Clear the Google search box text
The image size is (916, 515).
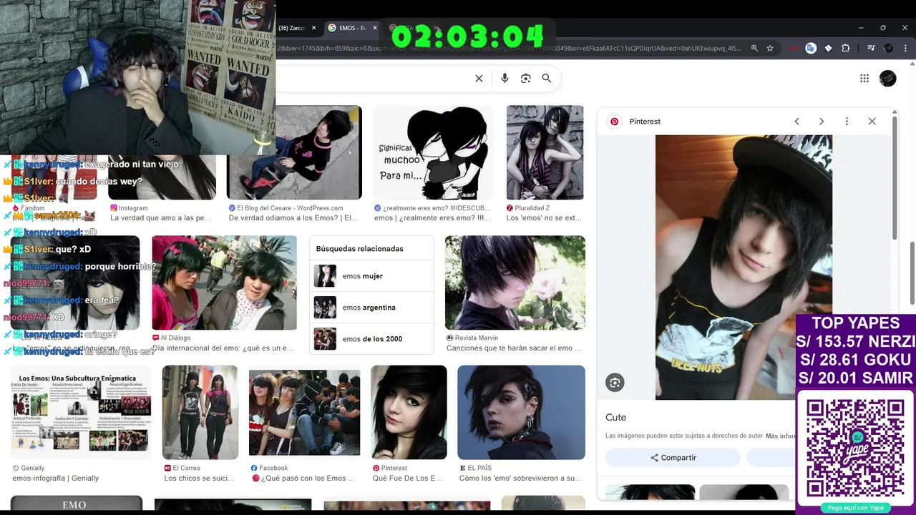pos(479,79)
